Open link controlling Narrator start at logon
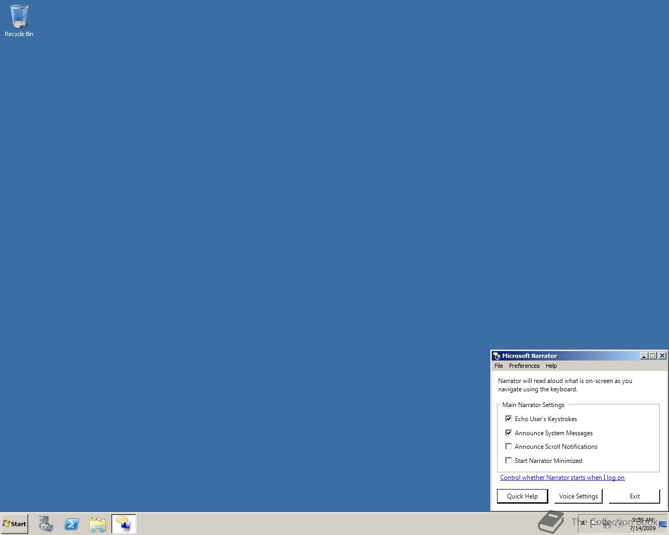 [562, 478]
